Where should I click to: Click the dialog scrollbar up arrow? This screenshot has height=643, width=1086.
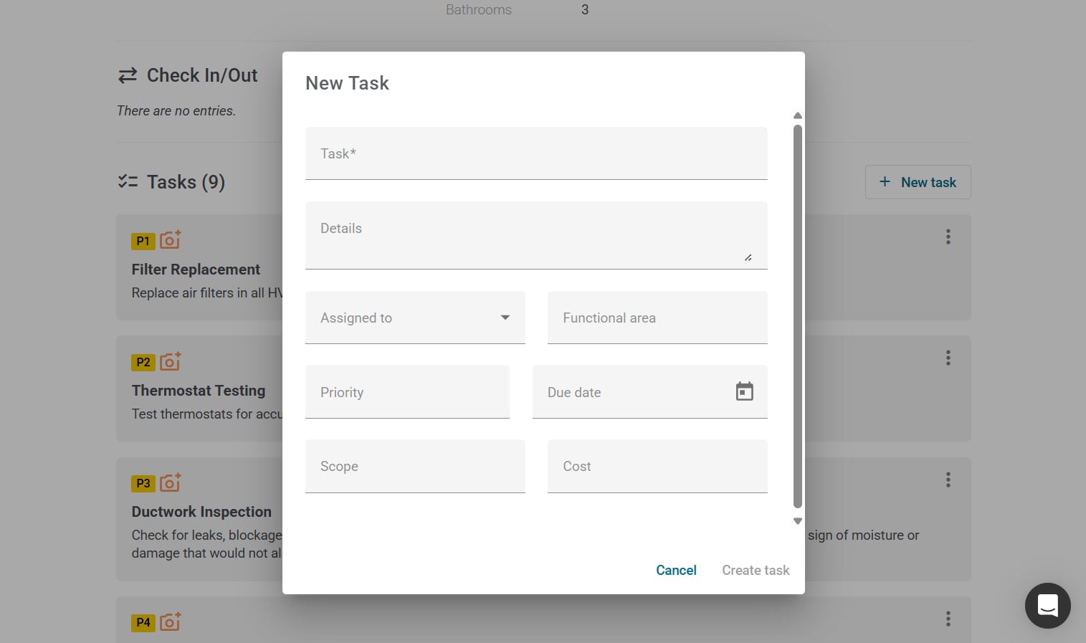pyautogui.click(x=797, y=115)
